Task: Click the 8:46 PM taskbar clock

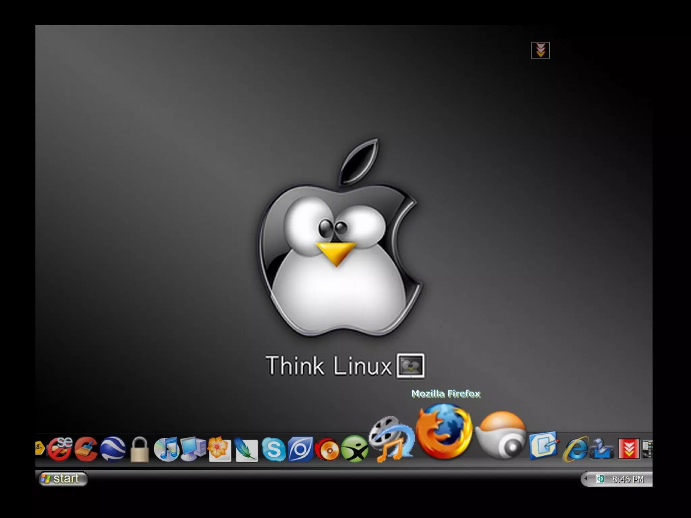Action: (x=628, y=479)
